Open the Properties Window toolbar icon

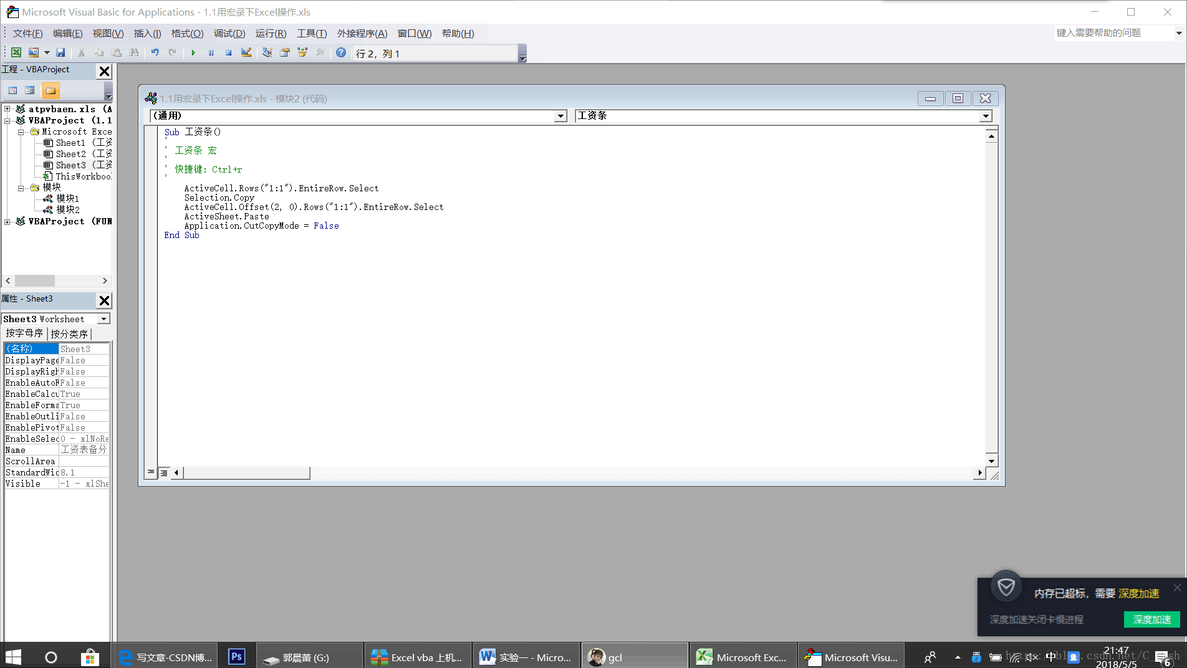[285, 53]
